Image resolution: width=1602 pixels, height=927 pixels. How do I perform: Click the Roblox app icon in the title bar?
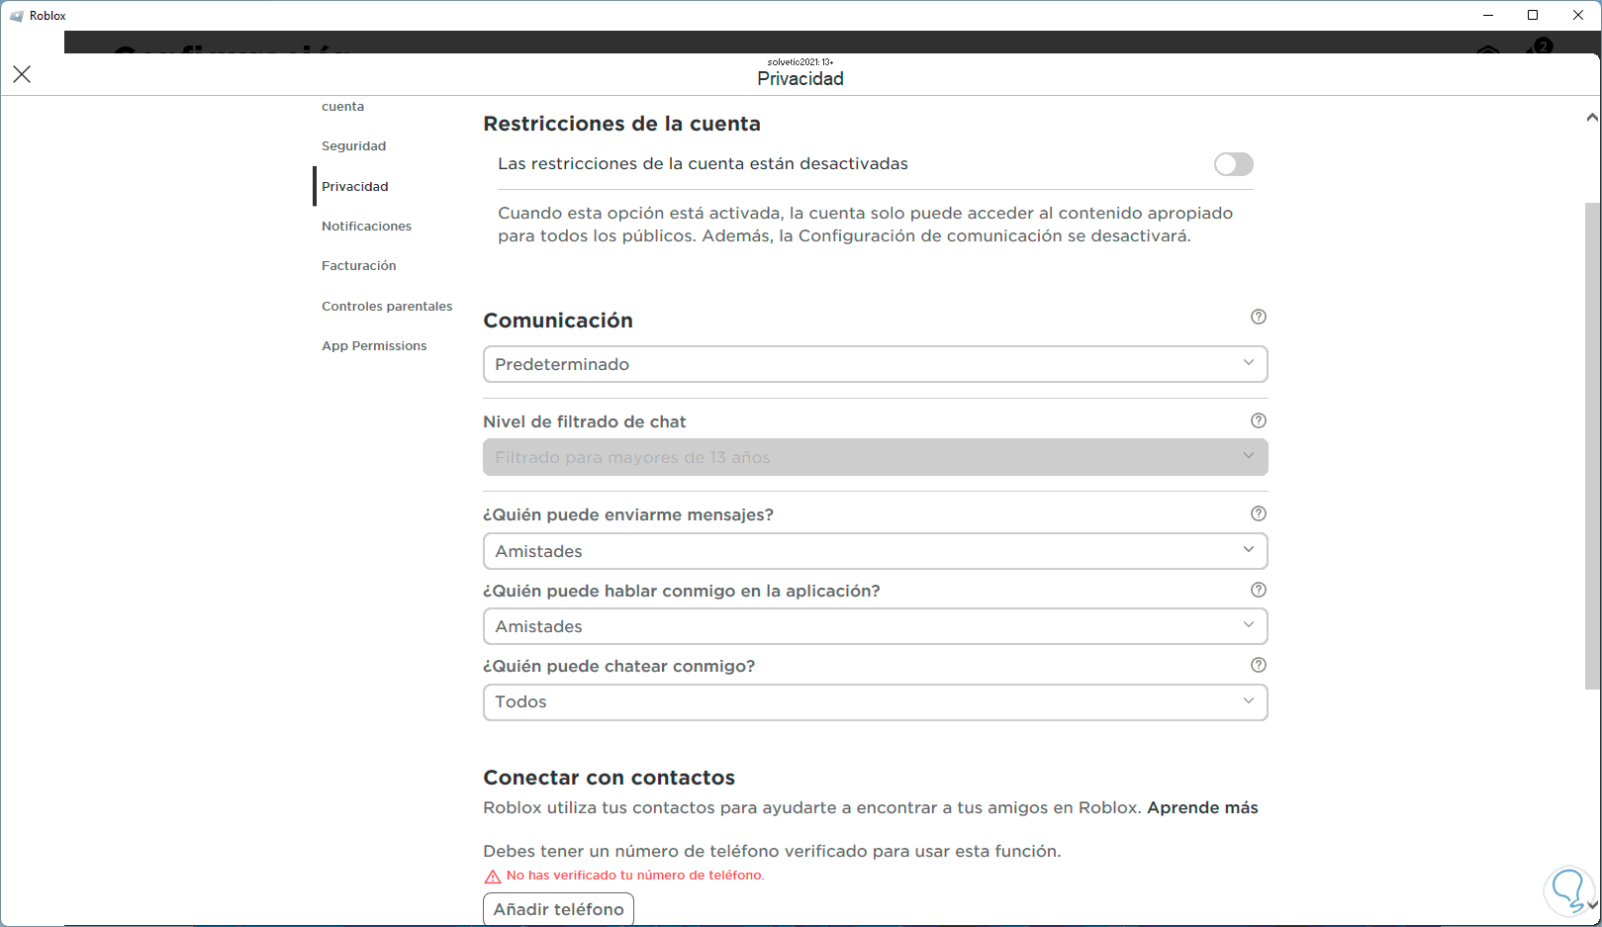(17, 16)
